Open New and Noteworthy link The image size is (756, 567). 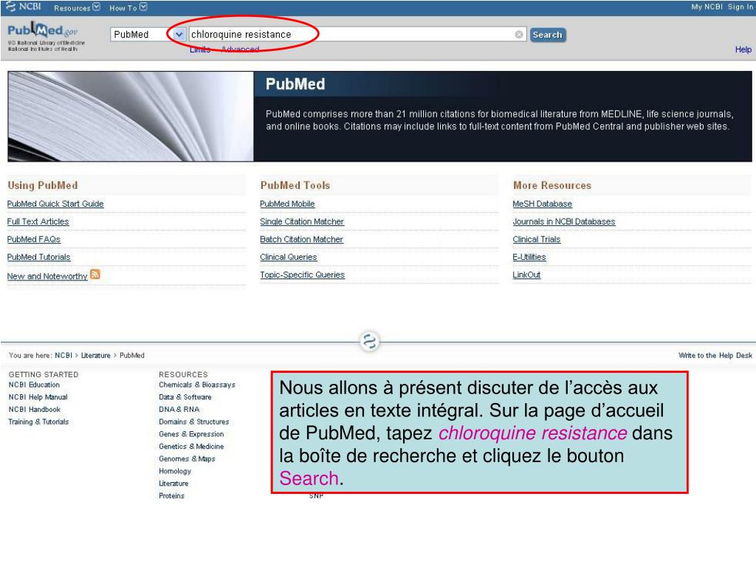[x=47, y=276]
